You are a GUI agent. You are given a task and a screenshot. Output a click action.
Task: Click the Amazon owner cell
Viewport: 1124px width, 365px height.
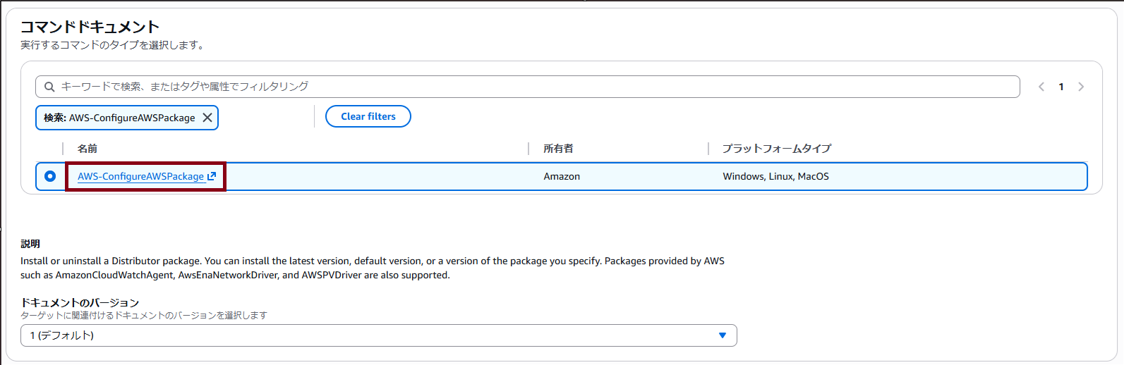click(x=562, y=176)
